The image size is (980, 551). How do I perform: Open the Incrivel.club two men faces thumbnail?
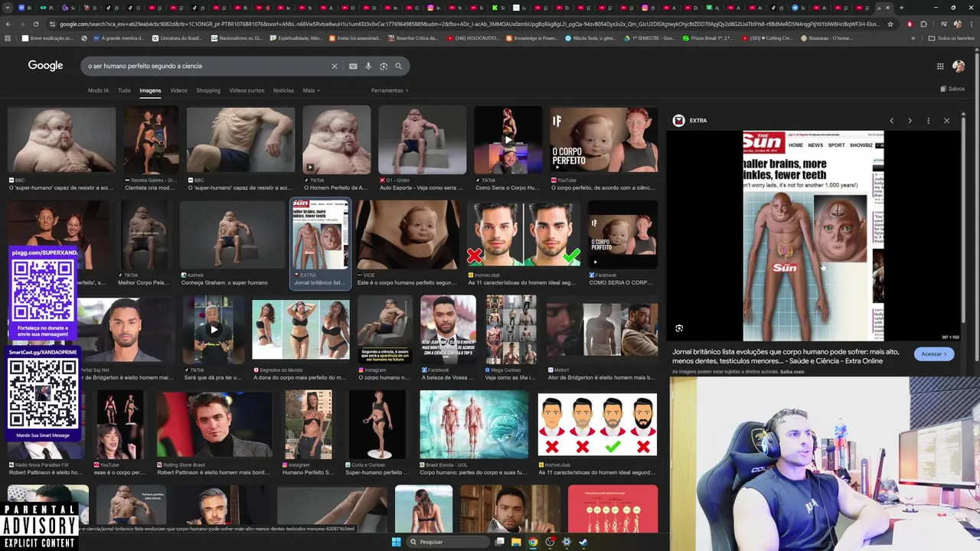(x=524, y=235)
